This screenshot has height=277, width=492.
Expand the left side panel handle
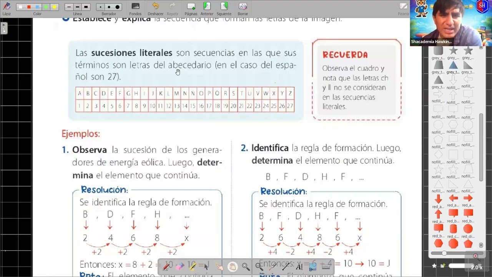(x=4, y=28)
